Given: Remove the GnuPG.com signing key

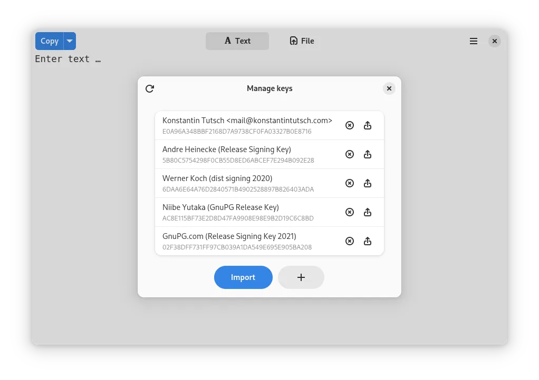Looking at the screenshot, I should coord(349,241).
